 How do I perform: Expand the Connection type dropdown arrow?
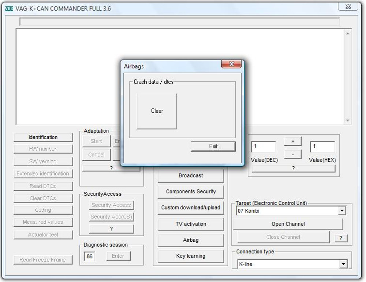click(x=343, y=264)
